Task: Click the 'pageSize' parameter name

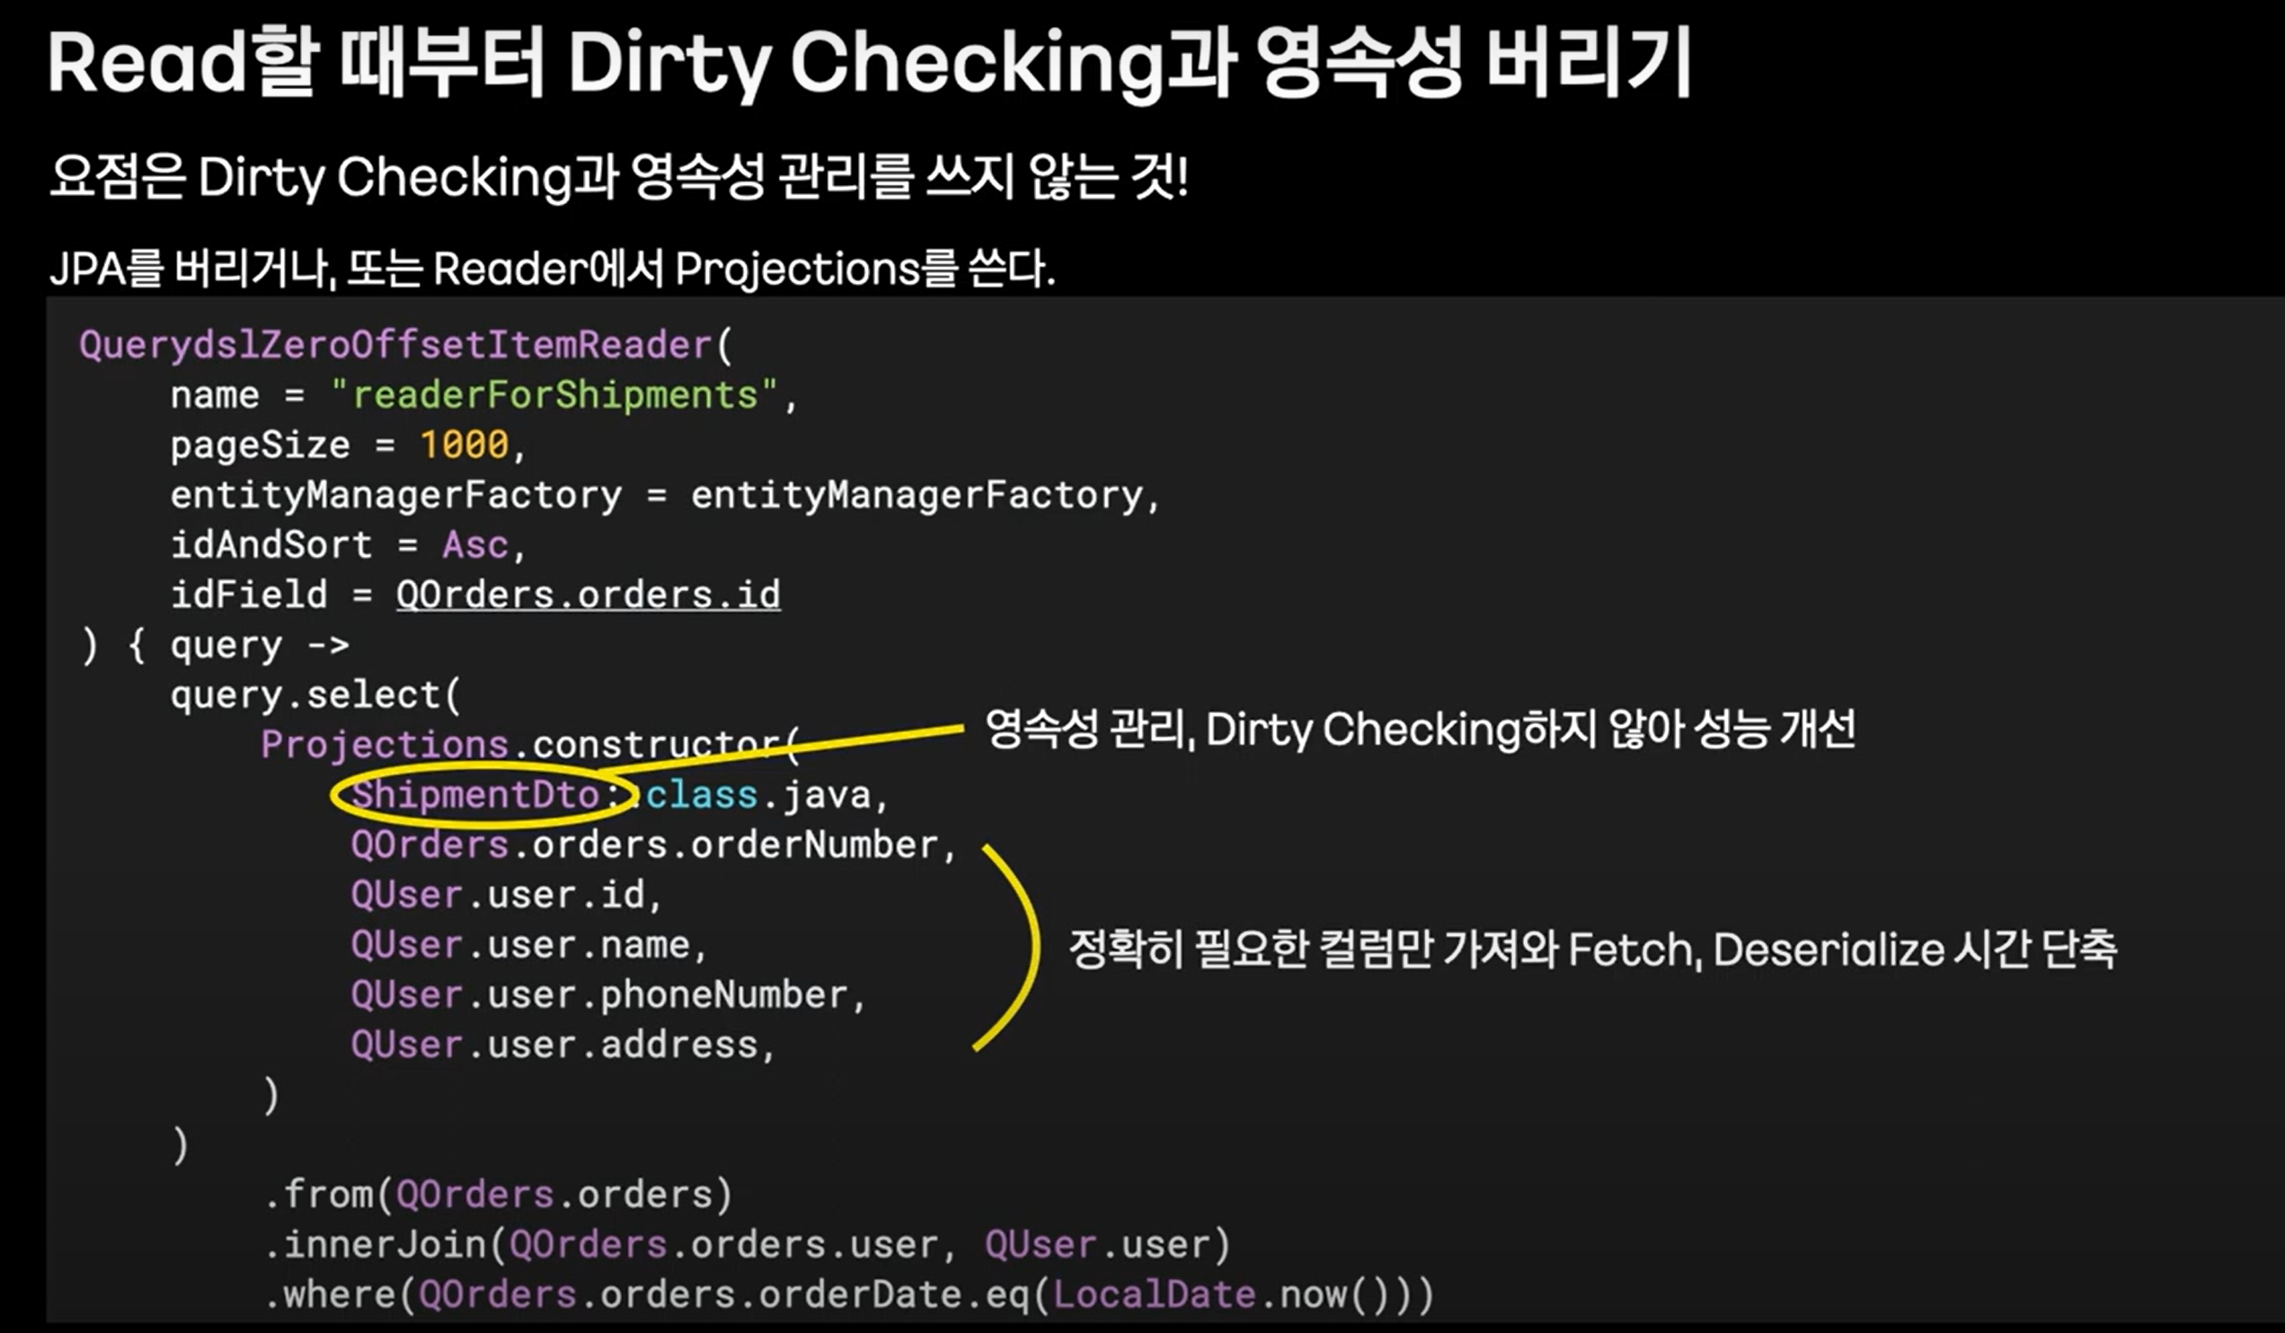Action: pyautogui.click(x=261, y=445)
